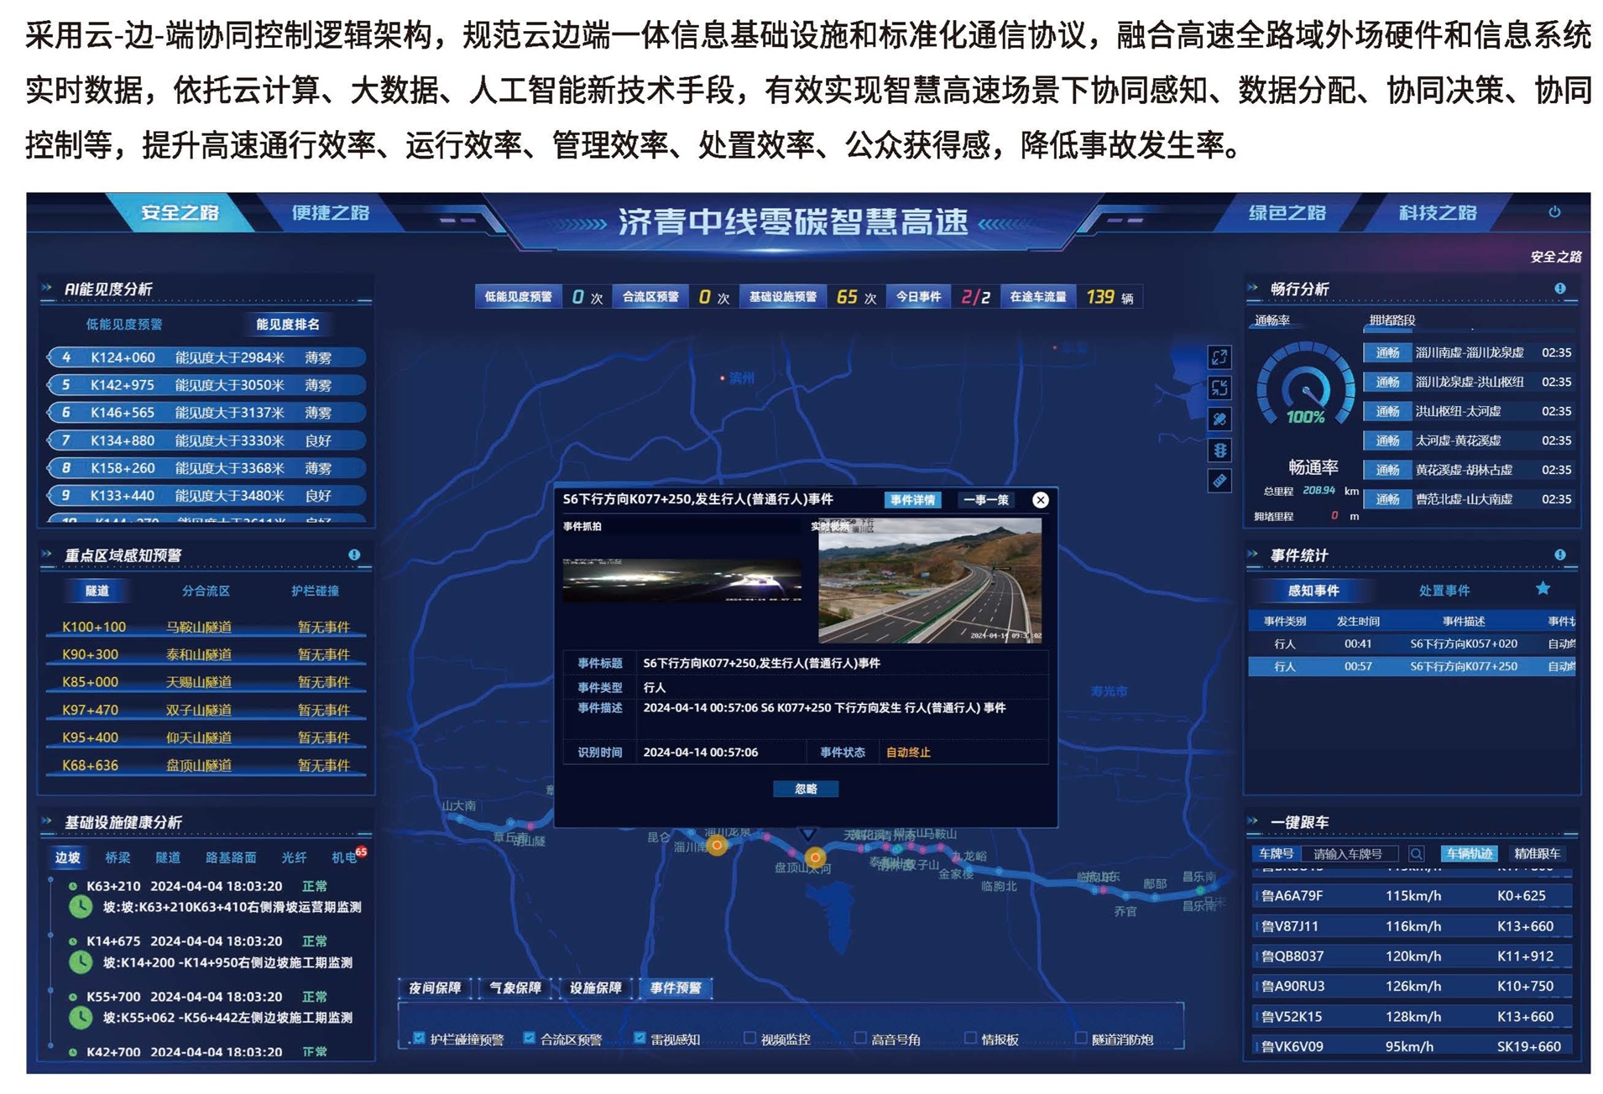Click the power icon in top-right header
The height and width of the screenshot is (1094, 1603).
pyautogui.click(x=1553, y=212)
